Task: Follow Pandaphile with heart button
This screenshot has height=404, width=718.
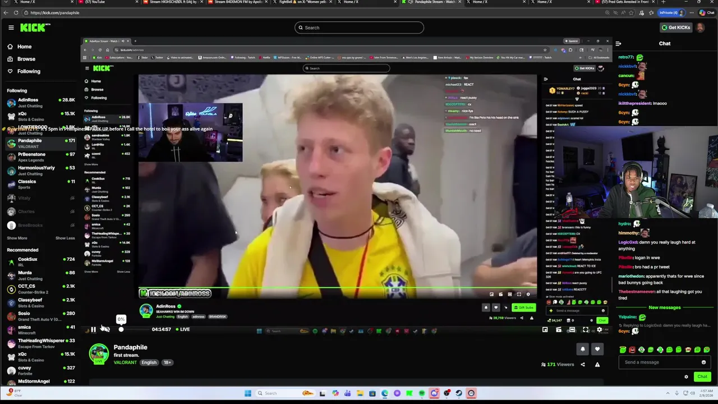Action: pos(597,350)
